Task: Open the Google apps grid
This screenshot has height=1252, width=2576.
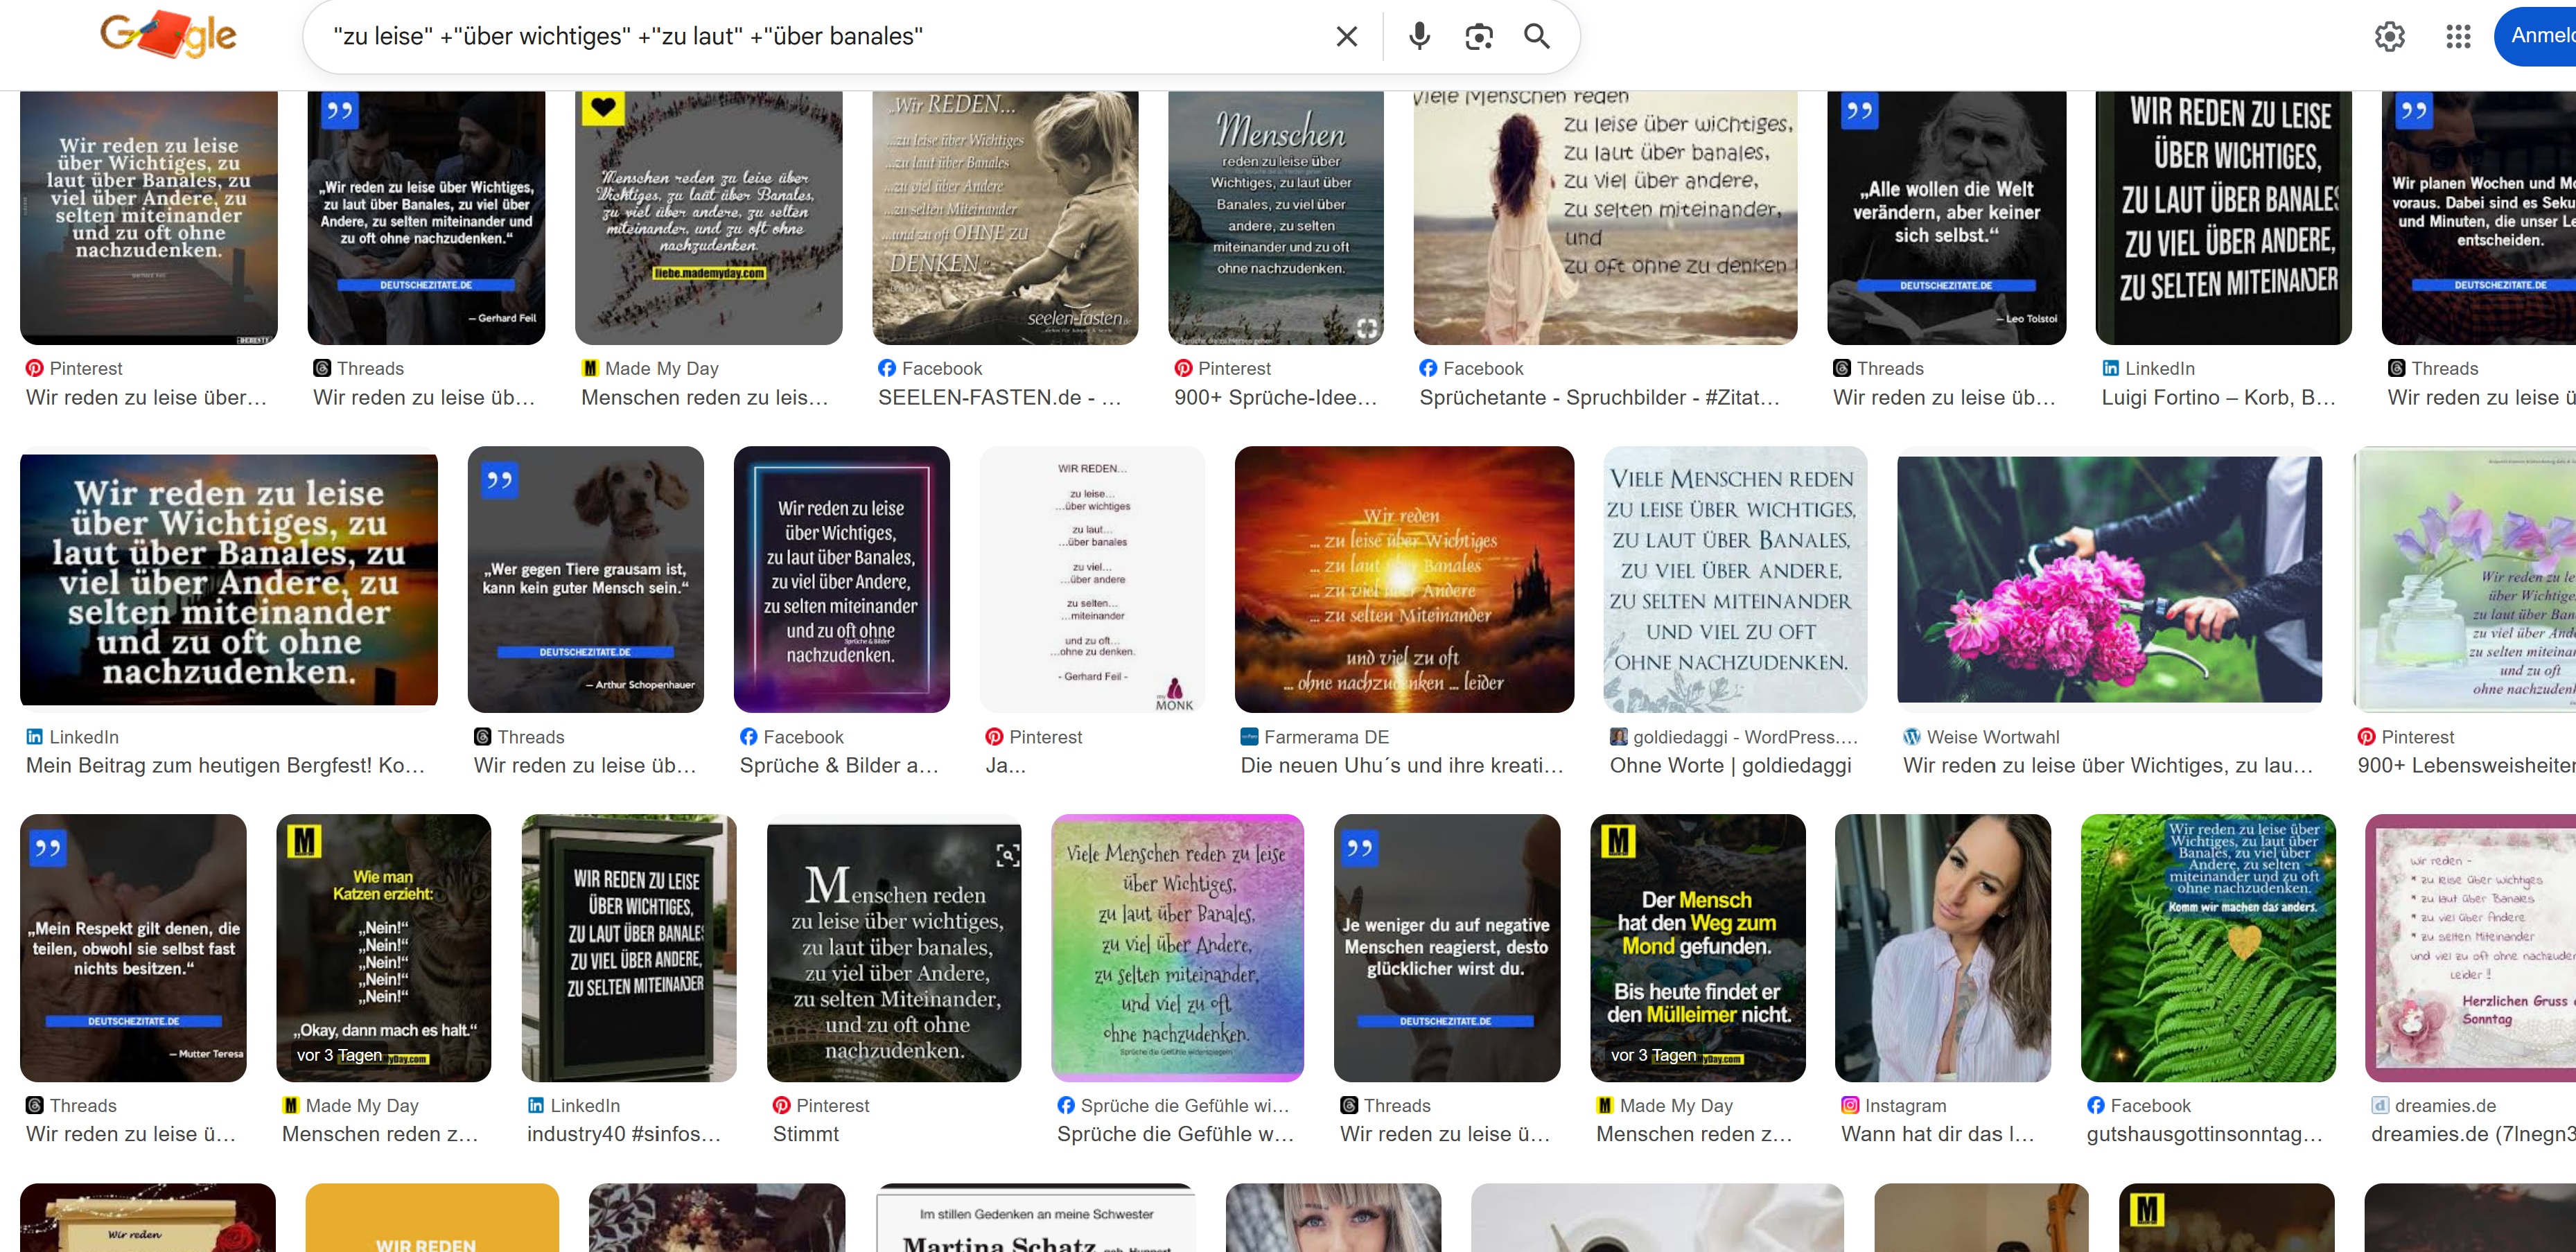Action: [x=2458, y=37]
